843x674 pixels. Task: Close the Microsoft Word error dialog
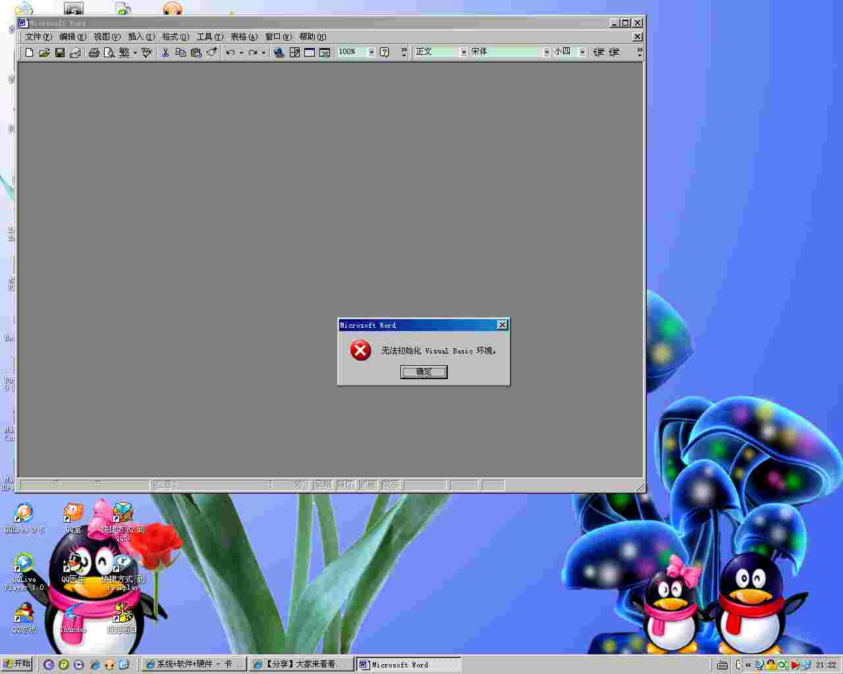tap(502, 325)
